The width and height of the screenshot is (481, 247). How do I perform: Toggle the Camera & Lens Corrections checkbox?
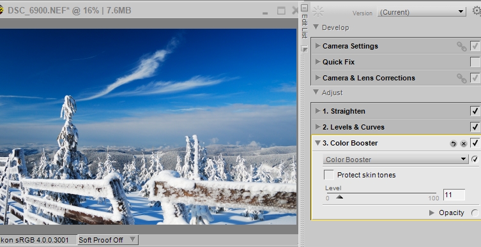click(475, 78)
